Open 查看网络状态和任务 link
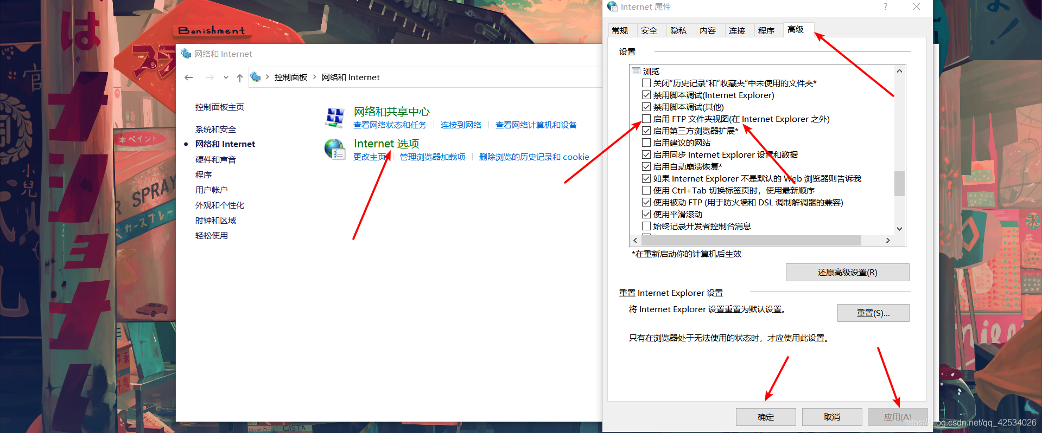This screenshot has height=433, width=1042. coord(390,125)
